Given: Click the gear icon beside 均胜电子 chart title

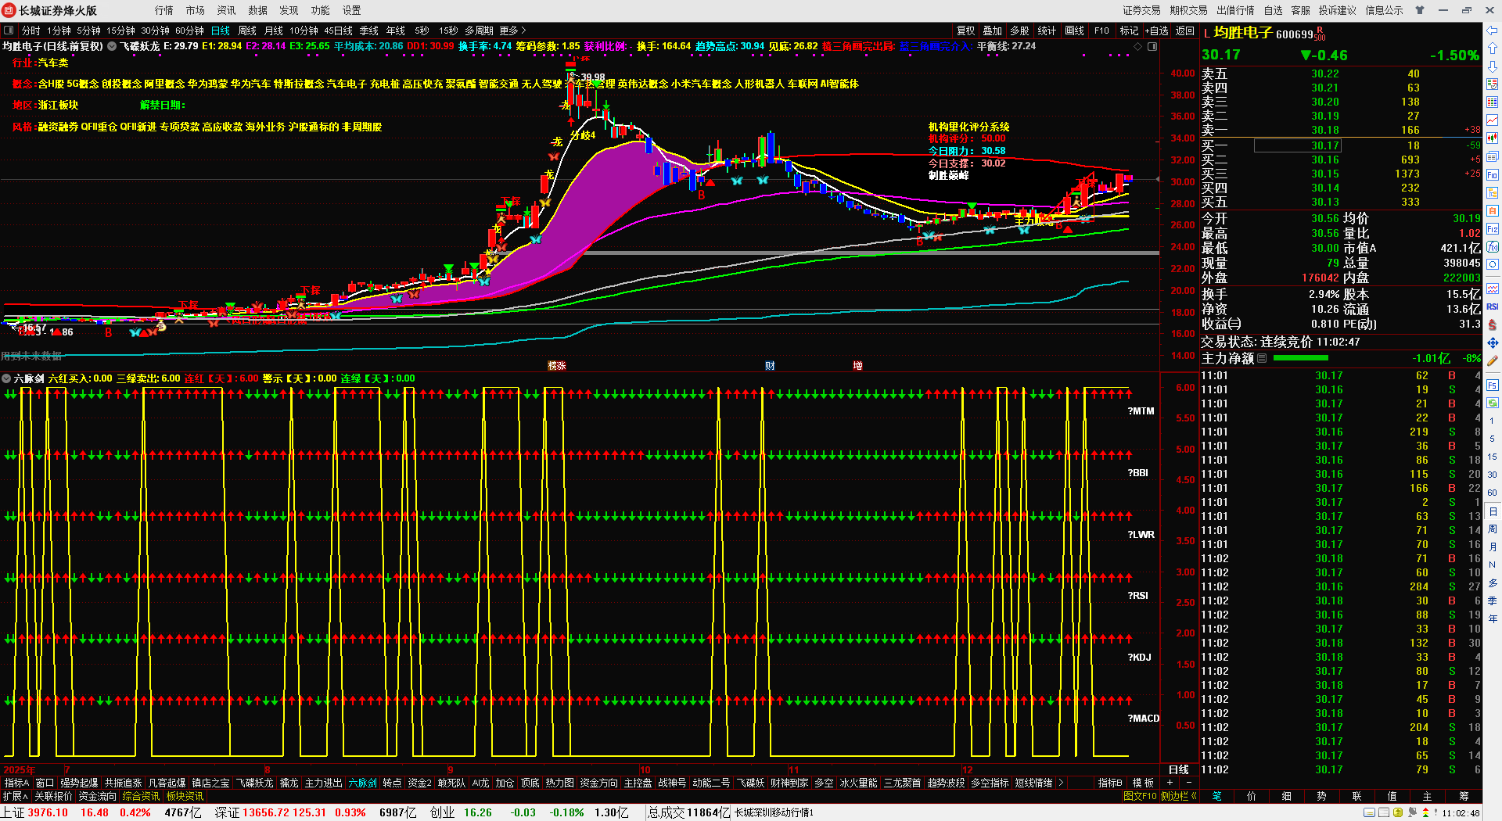Looking at the screenshot, I should tap(112, 46).
